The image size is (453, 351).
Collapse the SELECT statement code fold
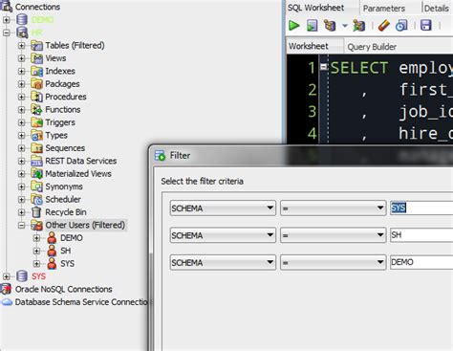click(x=324, y=67)
